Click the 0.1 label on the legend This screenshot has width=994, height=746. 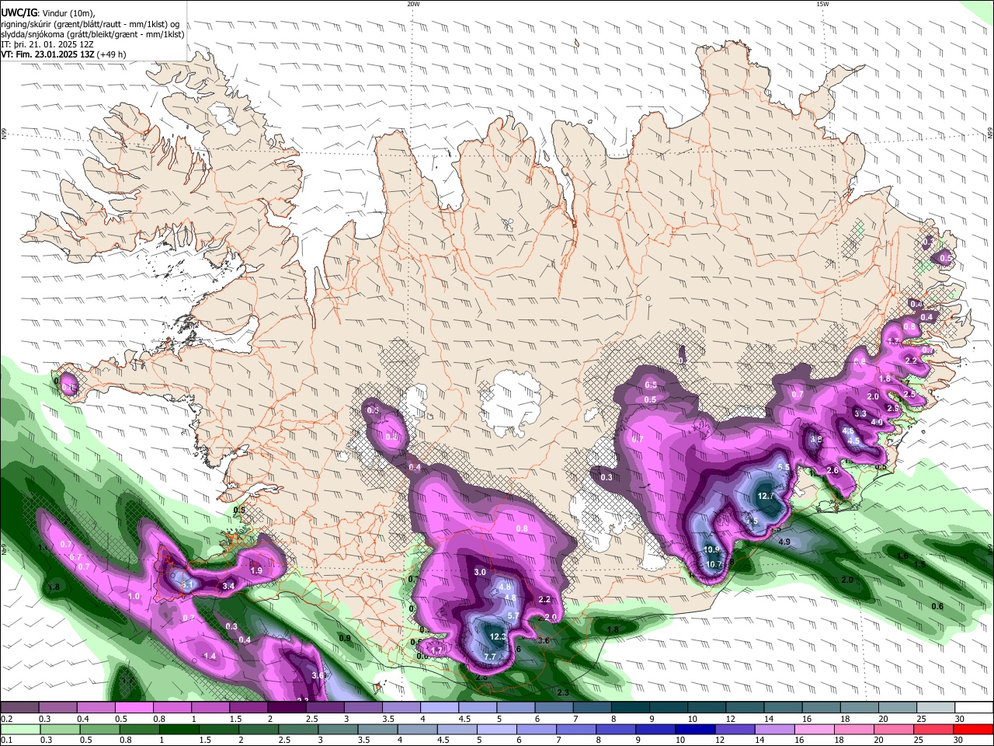(x=7, y=739)
